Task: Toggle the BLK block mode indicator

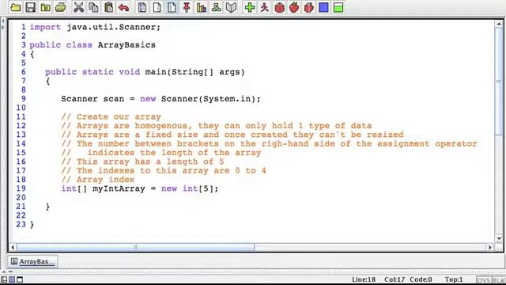Action: tap(499, 279)
